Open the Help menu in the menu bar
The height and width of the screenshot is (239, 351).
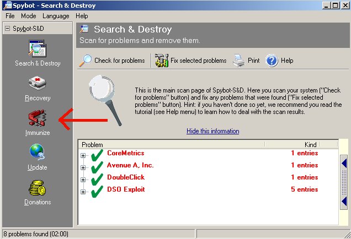click(x=82, y=16)
